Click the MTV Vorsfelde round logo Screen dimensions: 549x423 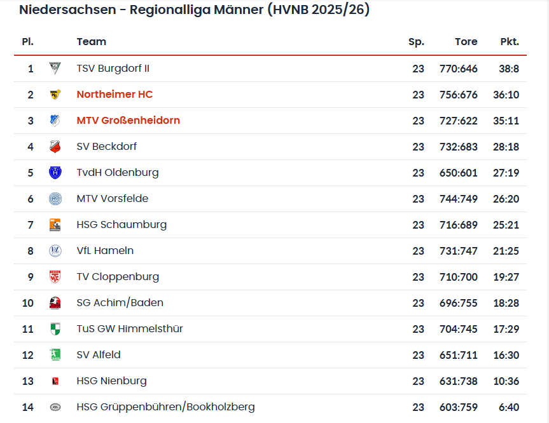(55, 199)
